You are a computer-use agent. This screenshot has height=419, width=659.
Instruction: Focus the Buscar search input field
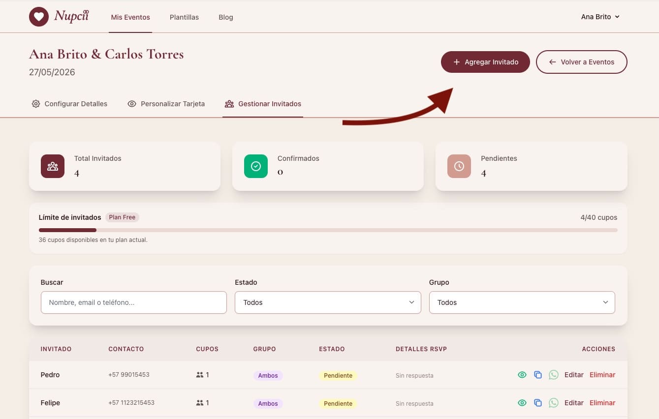pos(133,302)
